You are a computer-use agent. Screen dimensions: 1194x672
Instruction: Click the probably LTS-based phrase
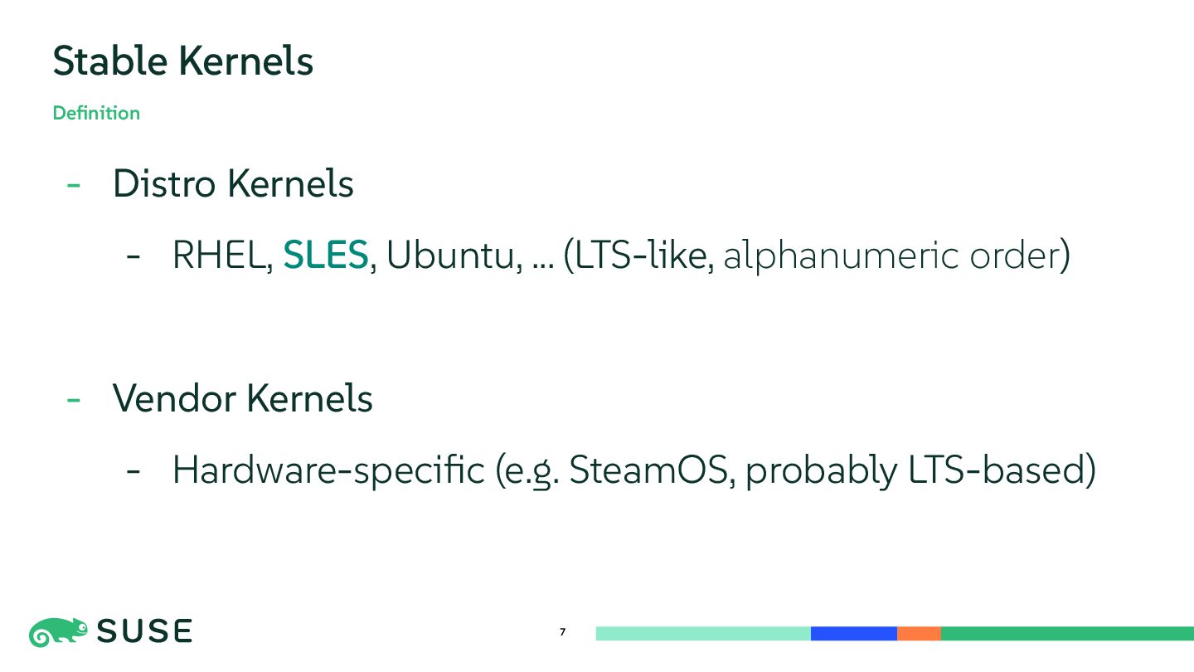pyautogui.click(x=915, y=471)
